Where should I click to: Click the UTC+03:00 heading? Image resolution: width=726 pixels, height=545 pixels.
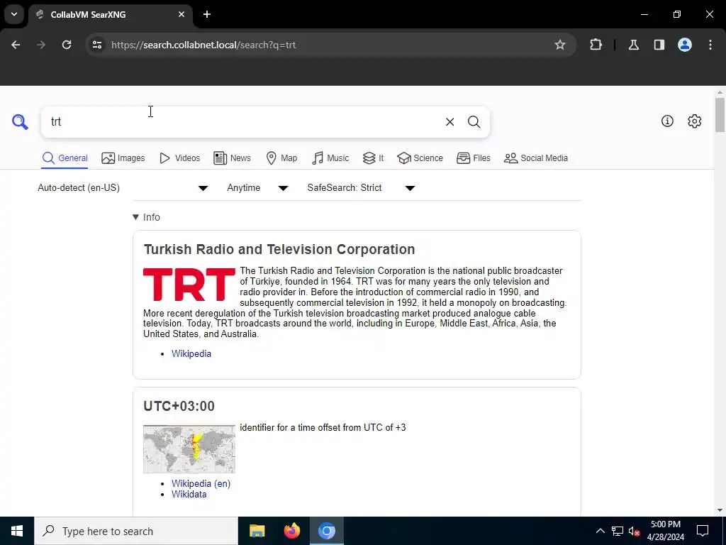pos(179,407)
